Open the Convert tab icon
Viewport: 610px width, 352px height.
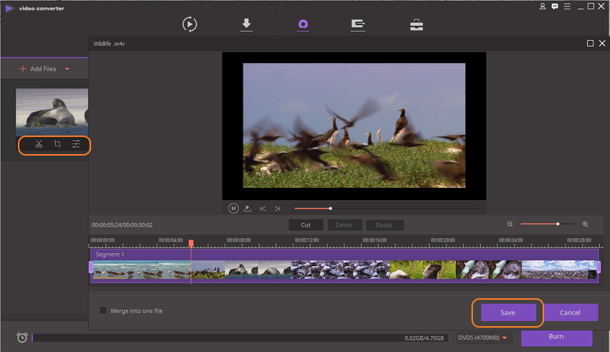(189, 24)
